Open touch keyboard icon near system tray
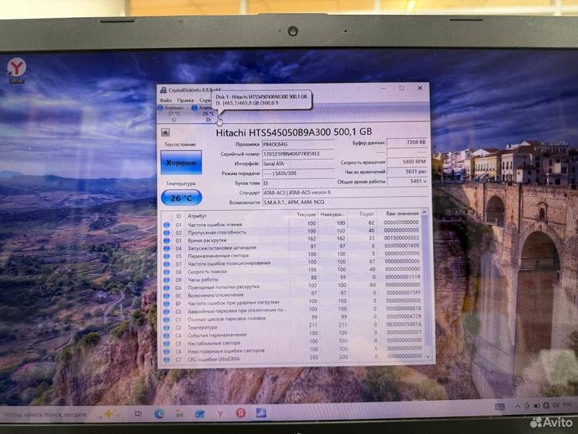 pos(500,407)
